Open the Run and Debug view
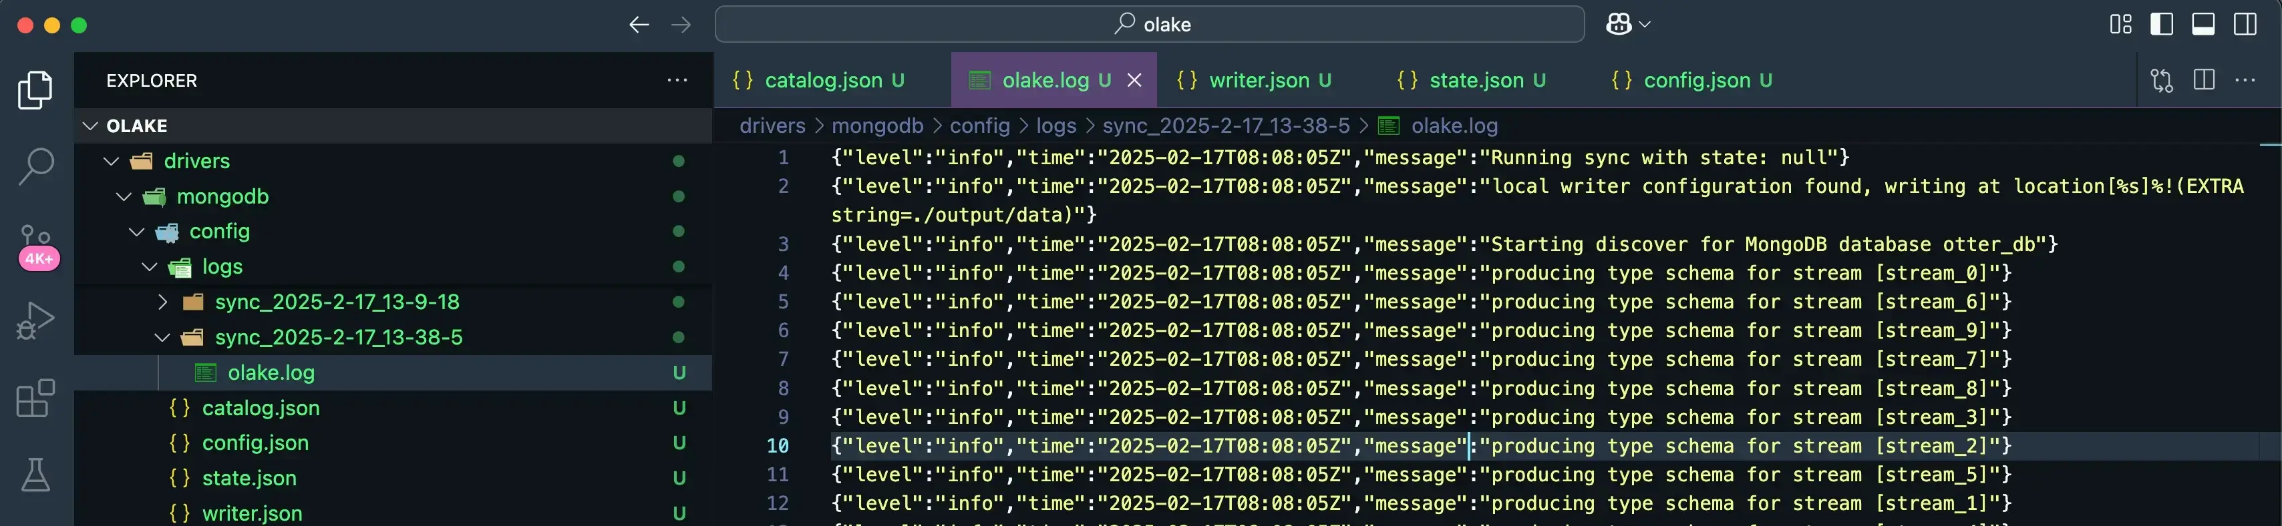 [35, 320]
